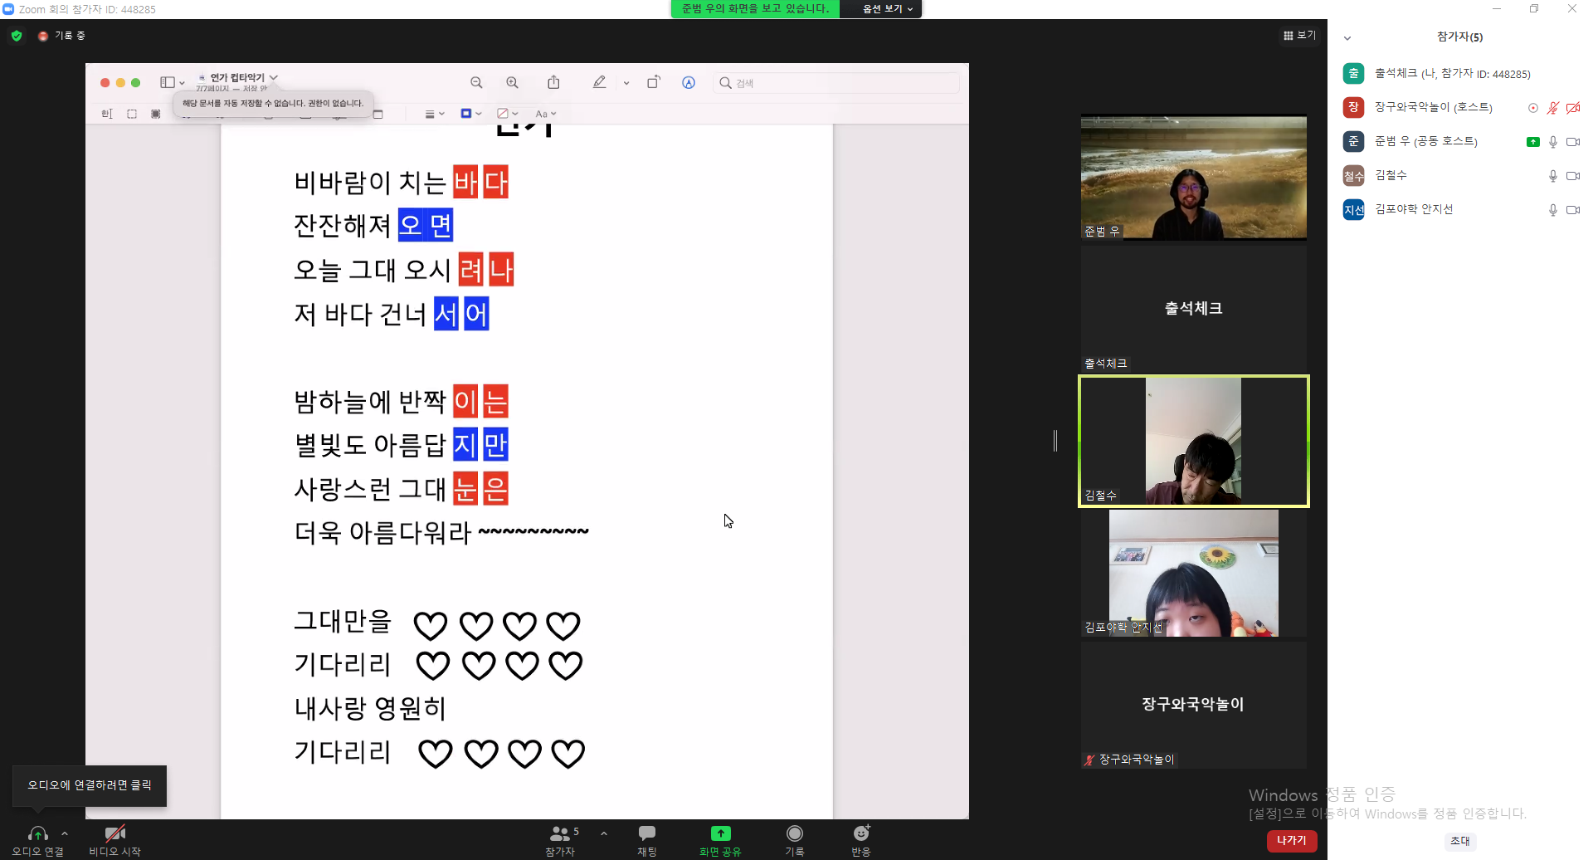The width and height of the screenshot is (1593, 860).
Task: Toggle the markup toolbar icon in Preview
Action: [689, 83]
